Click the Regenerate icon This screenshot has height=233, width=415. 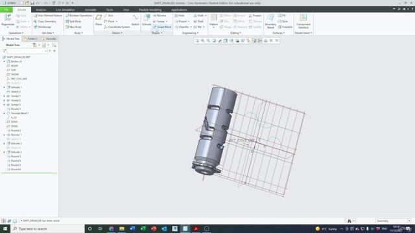[8, 17]
